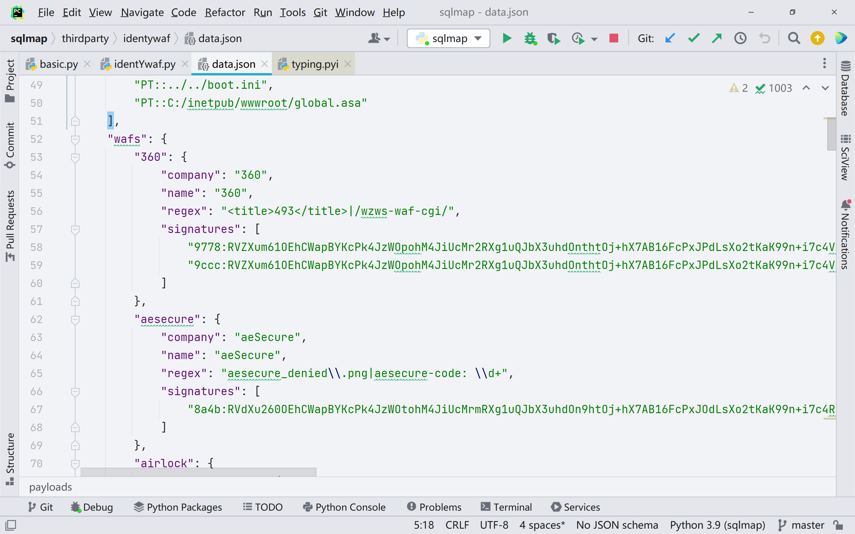Click the UTF-8 encoding setting
Viewport: 855px width, 534px height.
(494, 525)
